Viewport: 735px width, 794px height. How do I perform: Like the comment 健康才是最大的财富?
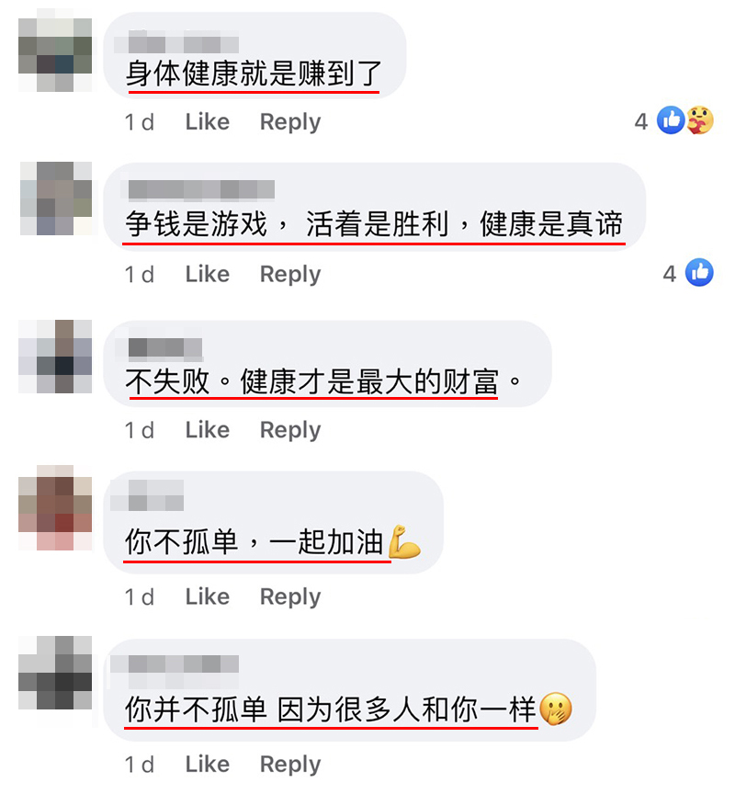208,430
